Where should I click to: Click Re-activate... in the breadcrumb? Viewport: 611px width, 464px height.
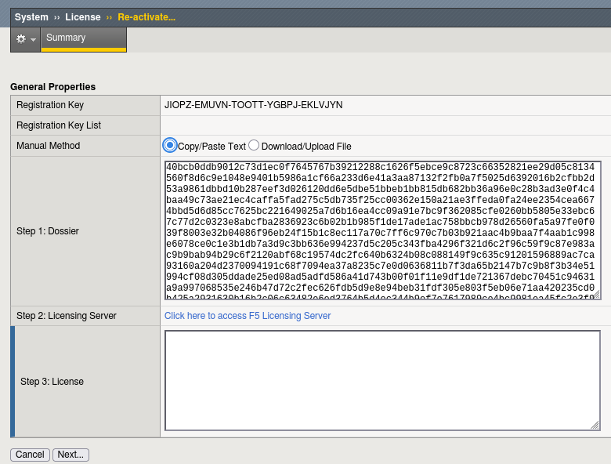(x=146, y=17)
